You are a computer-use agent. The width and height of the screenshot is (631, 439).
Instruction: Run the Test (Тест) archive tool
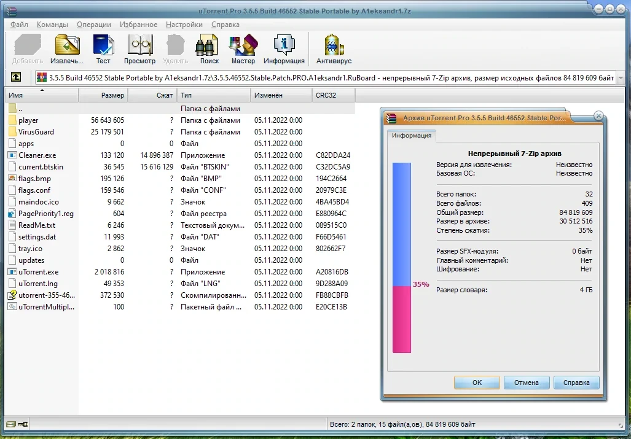103,45
